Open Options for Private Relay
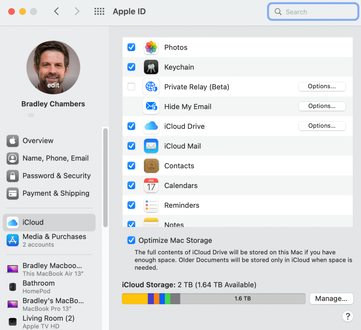Screen dimensions: 361x330 coord(322,86)
